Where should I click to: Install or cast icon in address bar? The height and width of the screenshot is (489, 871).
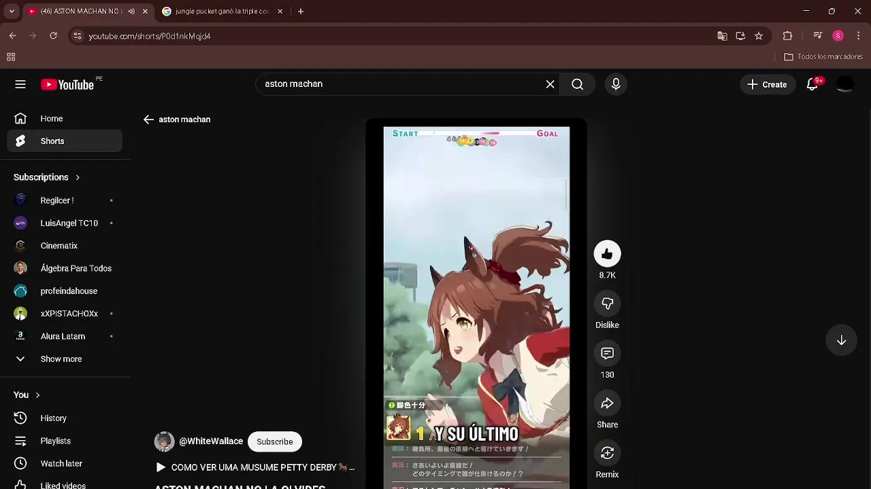pos(740,36)
